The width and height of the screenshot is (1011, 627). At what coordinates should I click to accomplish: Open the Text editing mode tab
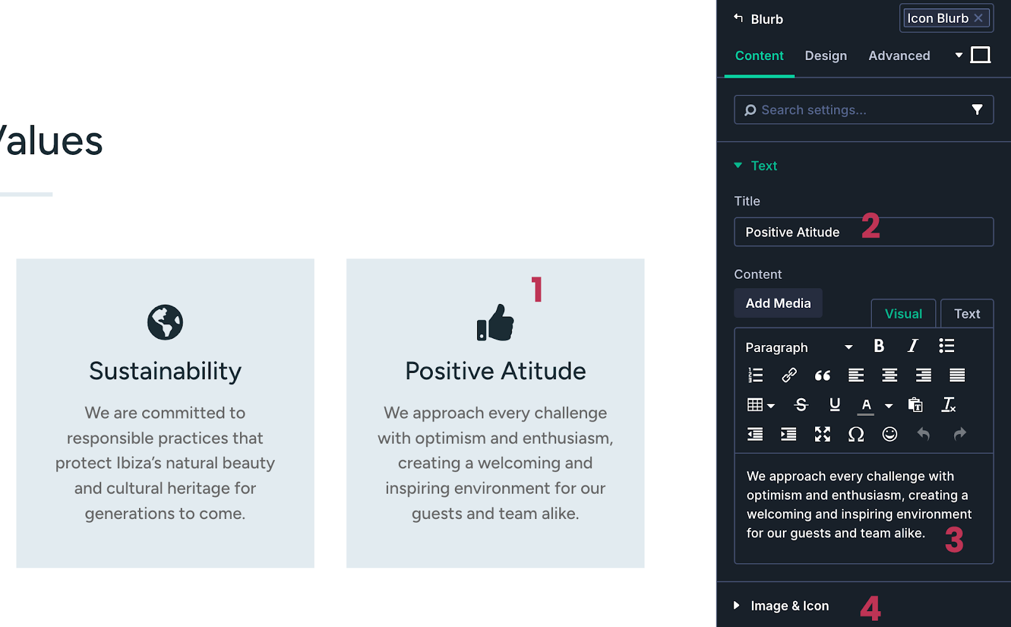point(967,313)
